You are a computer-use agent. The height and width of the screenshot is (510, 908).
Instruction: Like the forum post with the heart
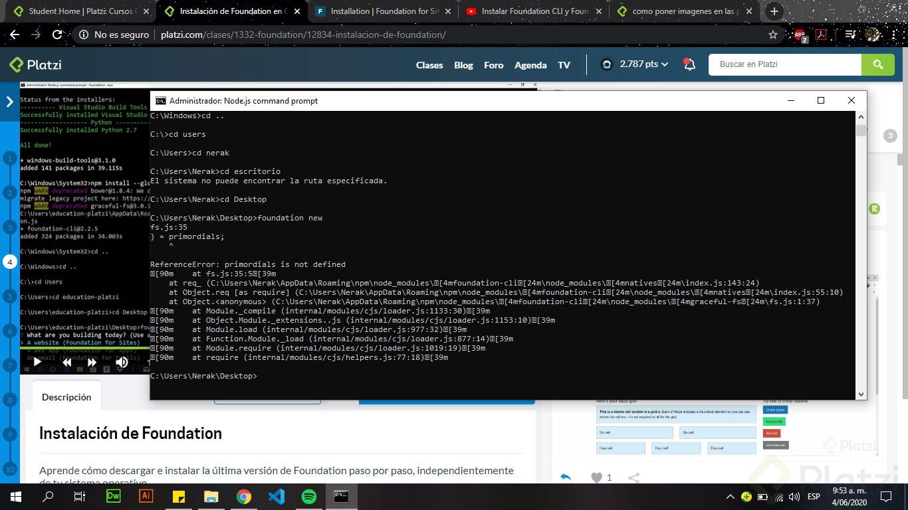coord(596,477)
